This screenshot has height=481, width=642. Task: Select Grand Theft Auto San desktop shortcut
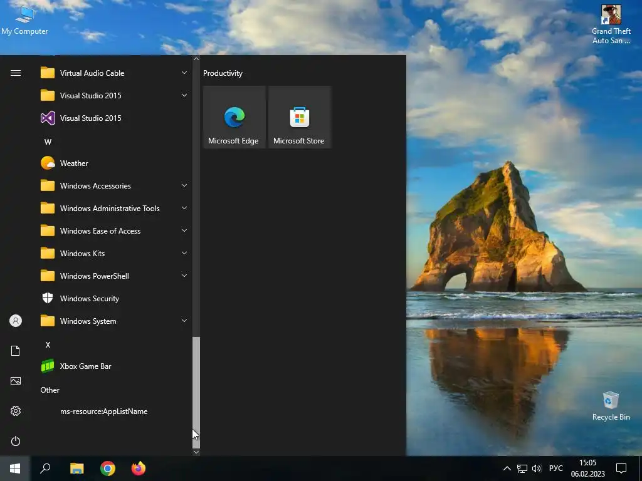pos(611,24)
